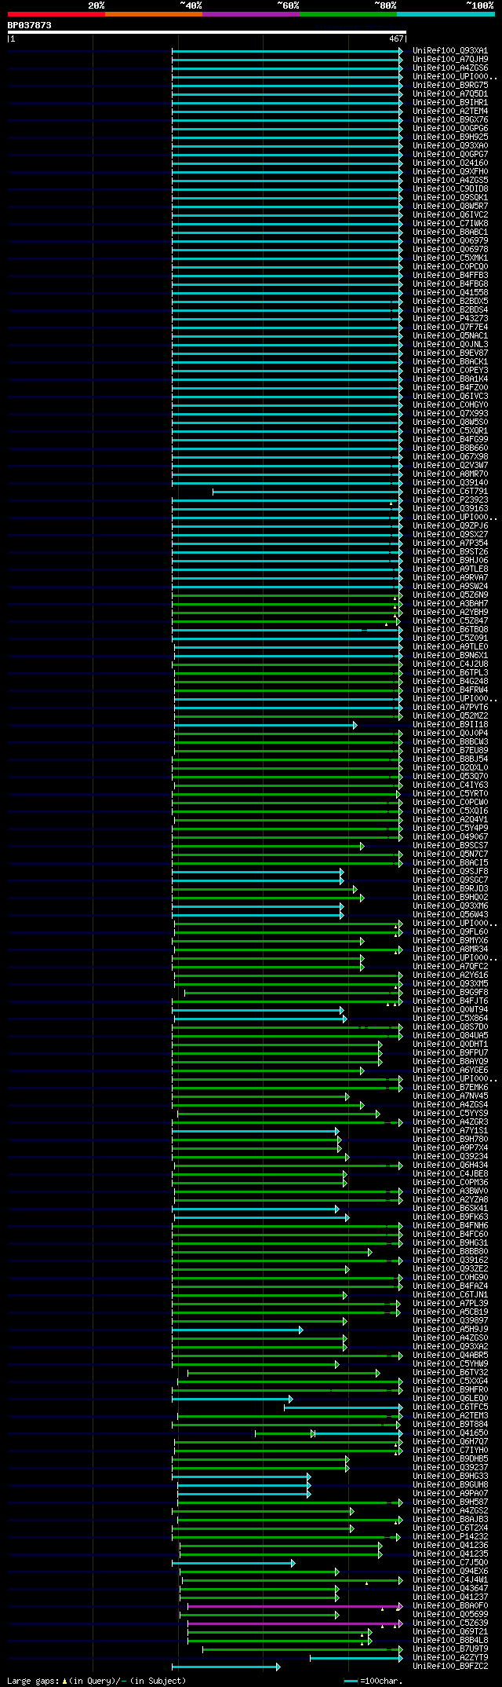Click the 'Large gaps' legend text at the bottom
The height and width of the screenshot is (1687, 502).
point(96,1681)
